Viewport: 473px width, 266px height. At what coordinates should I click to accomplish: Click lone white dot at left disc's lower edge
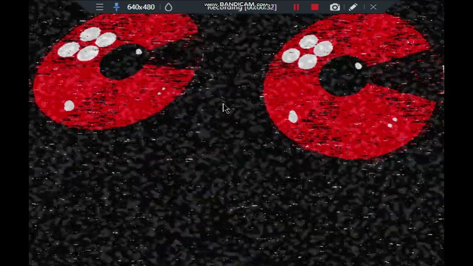(x=69, y=106)
